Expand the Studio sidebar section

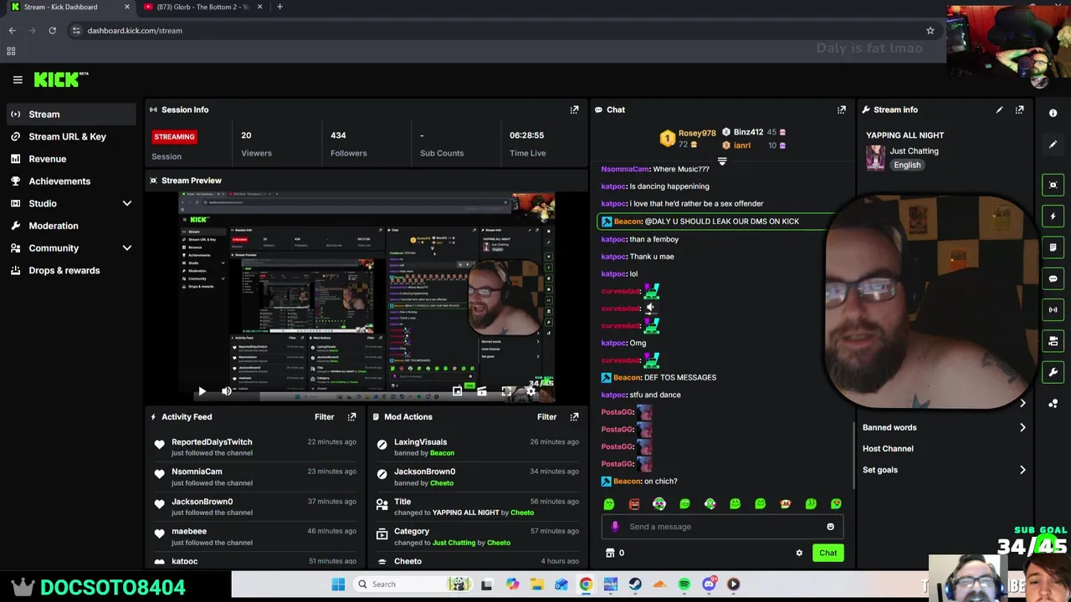click(127, 203)
